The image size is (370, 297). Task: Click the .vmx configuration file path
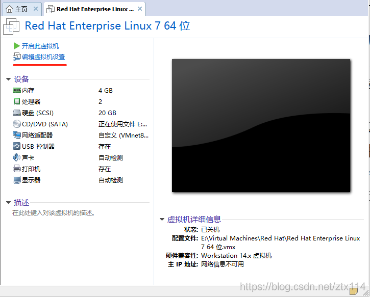click(280, 242)
